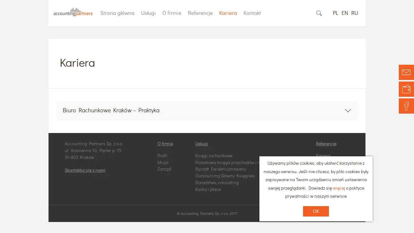
Task: Switch language to PL
Action: (335, 13)
